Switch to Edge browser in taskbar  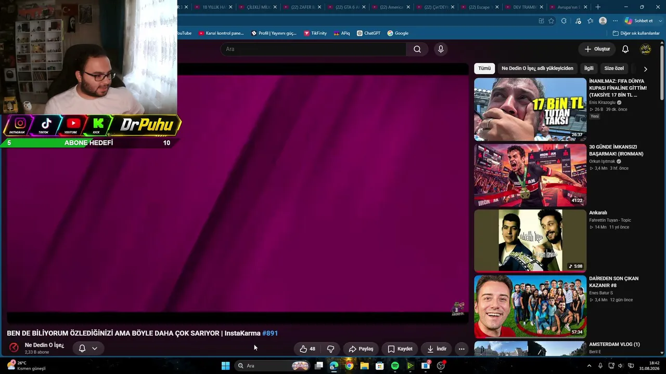334,366
